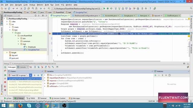Open the Terminal tool window
Viewport: 193px width, 108px height.
coord(42,98)
